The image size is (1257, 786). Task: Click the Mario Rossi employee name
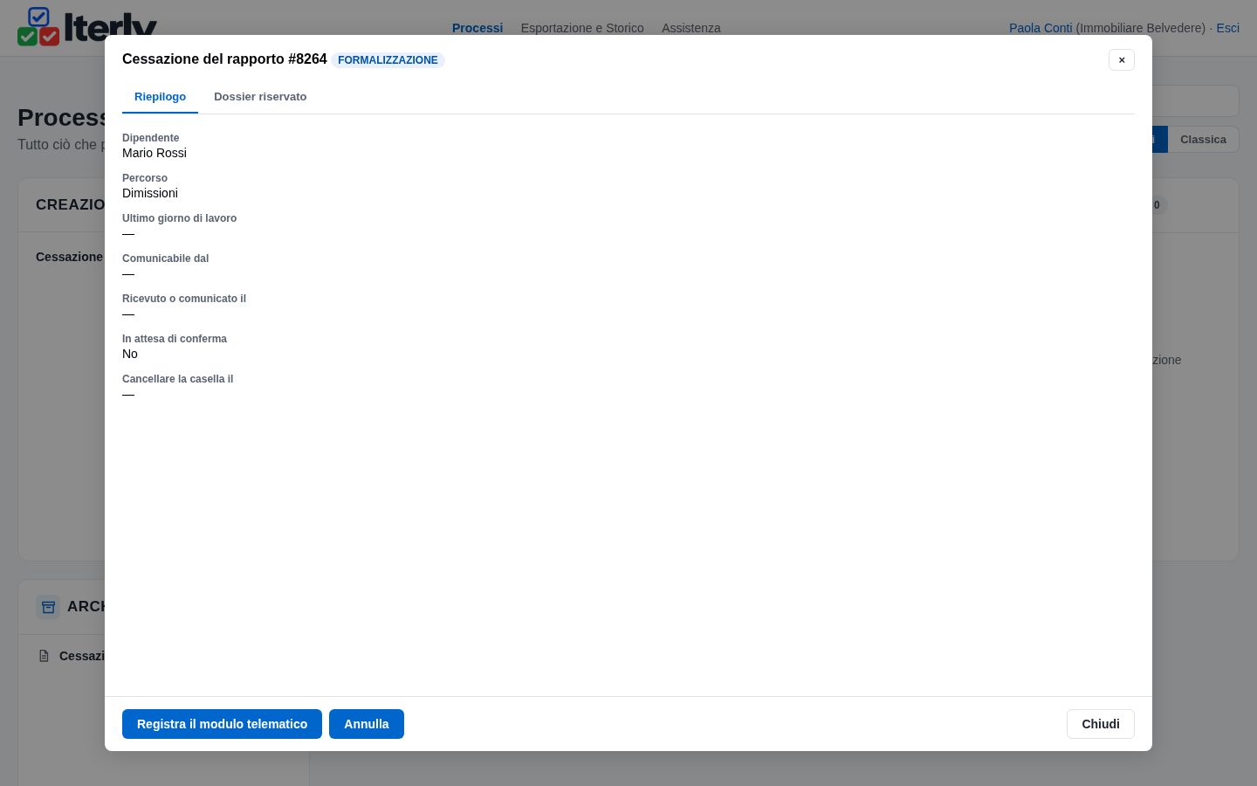(155, 153)
